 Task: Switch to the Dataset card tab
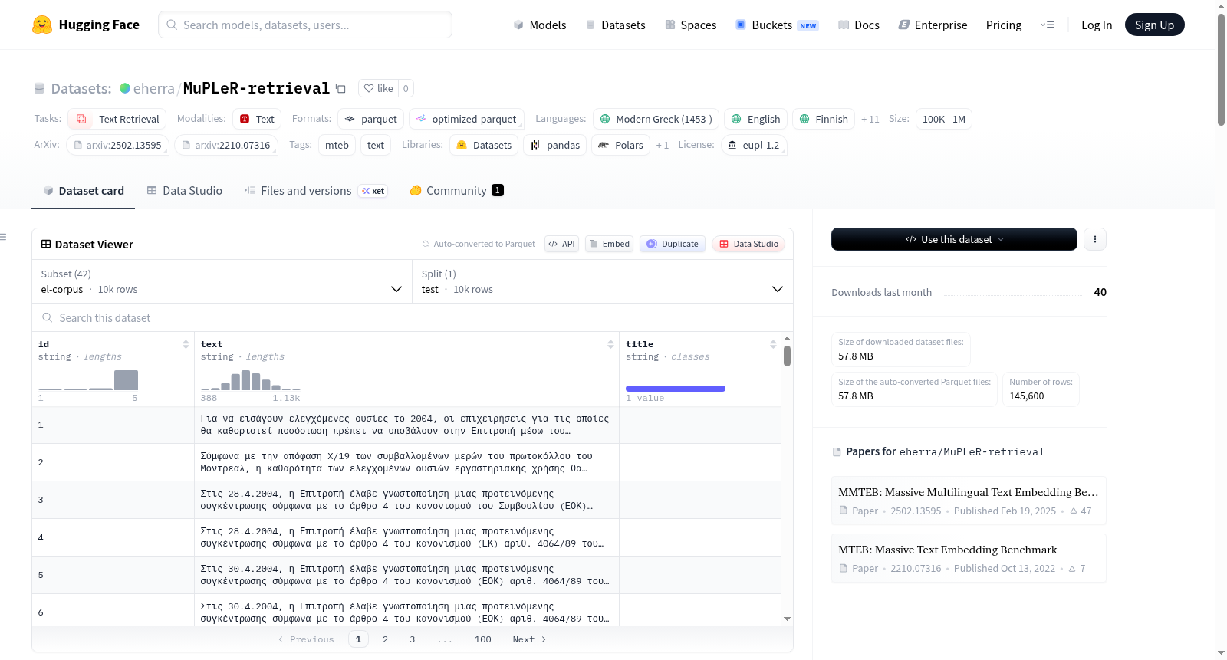(x=84, y=191)
